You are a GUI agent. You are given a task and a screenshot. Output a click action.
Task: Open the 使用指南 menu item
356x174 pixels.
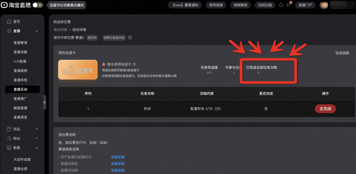pyautogui.click(x=216, y=5)
